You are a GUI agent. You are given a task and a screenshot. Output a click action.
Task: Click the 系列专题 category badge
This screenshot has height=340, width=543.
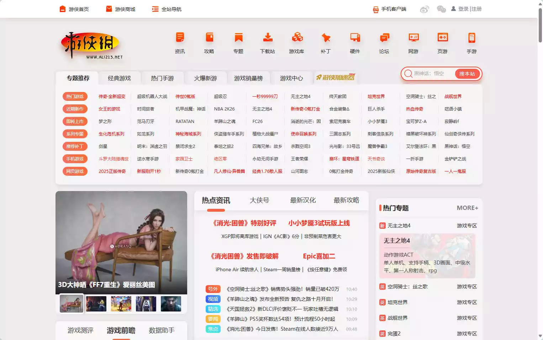(x=75, y=134)
